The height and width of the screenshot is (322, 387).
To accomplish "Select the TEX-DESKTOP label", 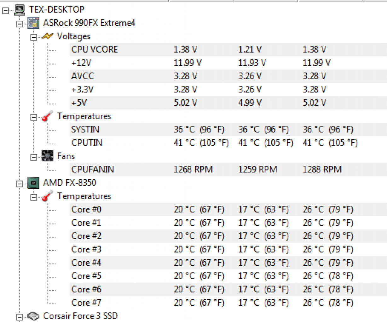I will (x=57, y=9).
